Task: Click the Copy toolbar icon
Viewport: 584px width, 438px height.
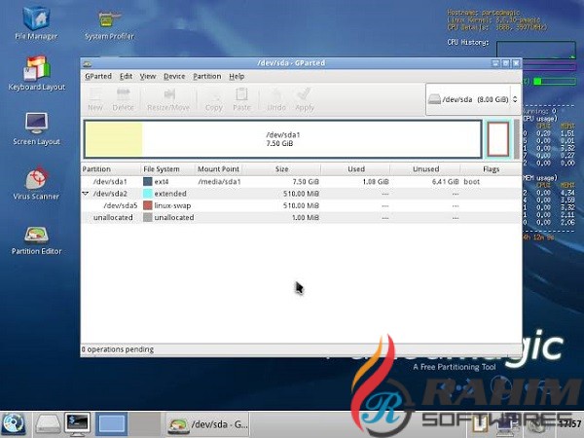Action: tap(214, 99)
